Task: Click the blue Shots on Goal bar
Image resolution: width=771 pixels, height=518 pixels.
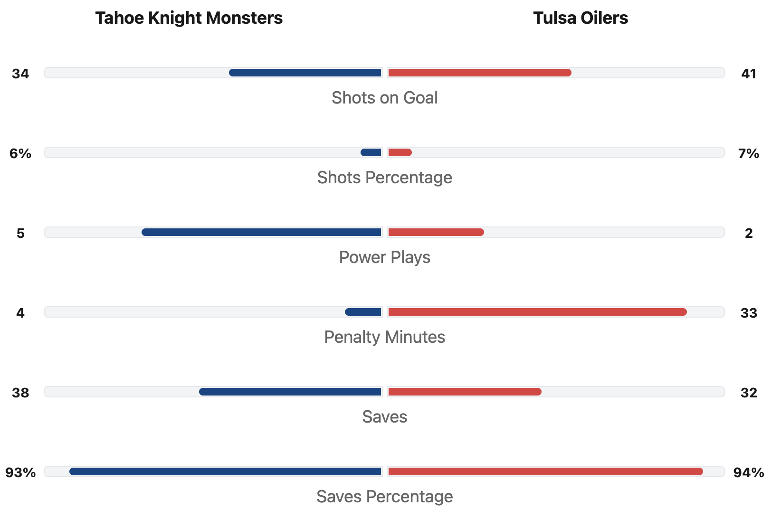Action: click(305, 73)
